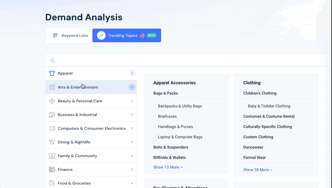This screenshot has width=332, height=188.
Task: Open Handbags & Purses topic
Action: click(175, 127)
